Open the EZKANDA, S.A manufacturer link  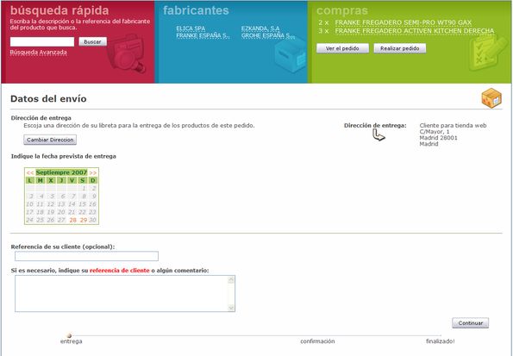260,28
